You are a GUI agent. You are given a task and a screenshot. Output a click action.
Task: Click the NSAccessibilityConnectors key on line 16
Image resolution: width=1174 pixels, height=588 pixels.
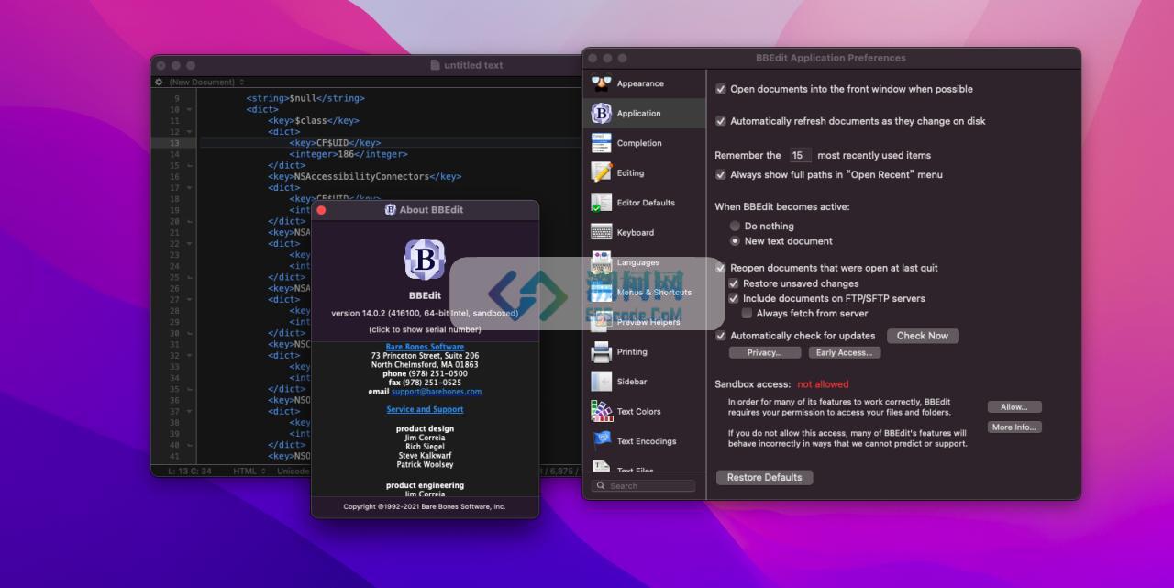[x=365, y=177]
